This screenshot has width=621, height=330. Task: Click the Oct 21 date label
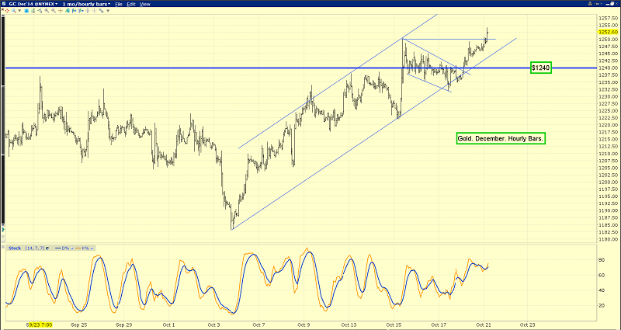[x=484, y=325]
